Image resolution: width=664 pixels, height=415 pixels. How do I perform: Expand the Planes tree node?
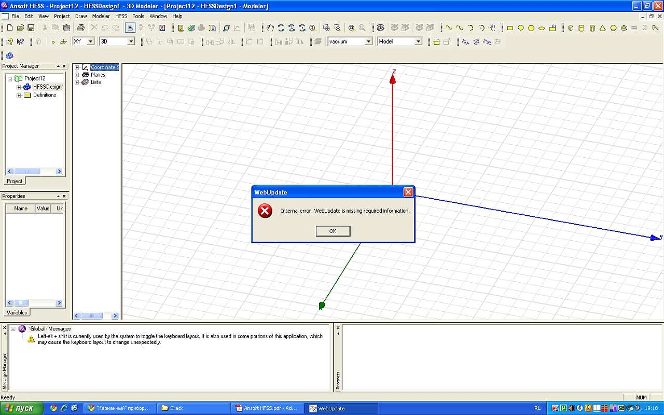pos(77,75)
